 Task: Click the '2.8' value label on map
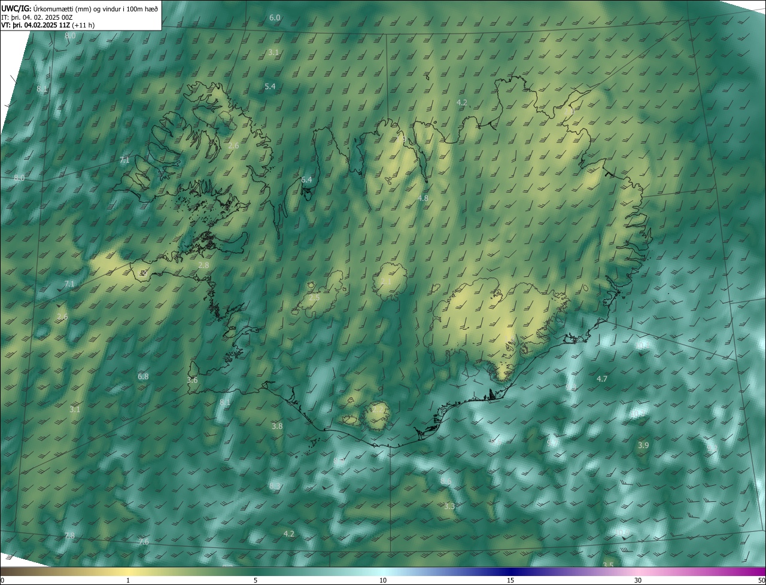coord(203,266)
